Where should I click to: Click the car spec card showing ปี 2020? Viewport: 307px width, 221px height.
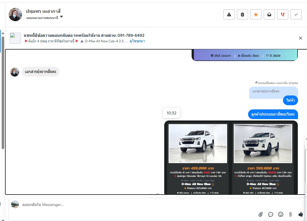(244, 55)
